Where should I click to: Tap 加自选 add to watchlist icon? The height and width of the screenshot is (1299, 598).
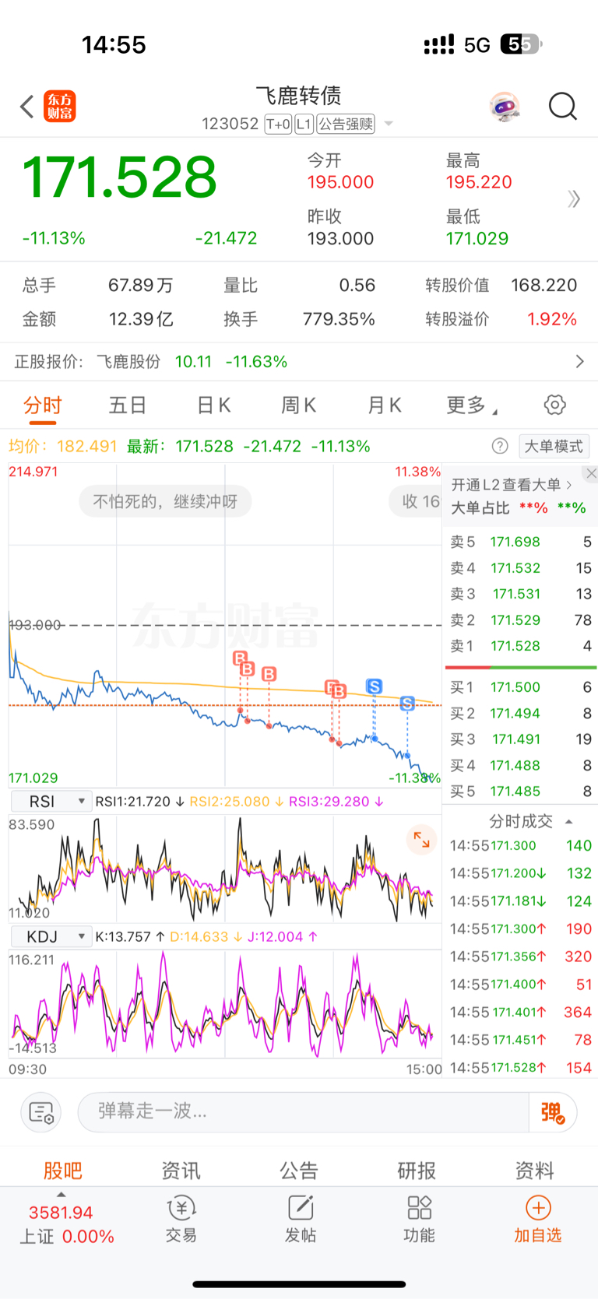pyautogui.click(x=538, y=1220)
